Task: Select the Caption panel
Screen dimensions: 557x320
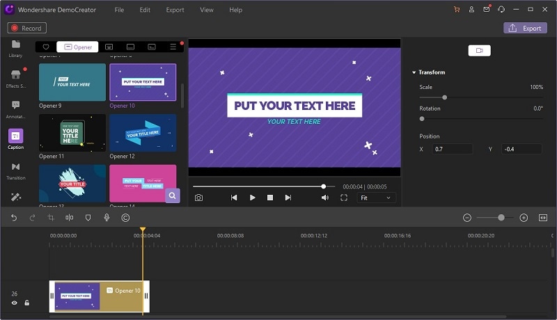Action: (x=15, y=139)
